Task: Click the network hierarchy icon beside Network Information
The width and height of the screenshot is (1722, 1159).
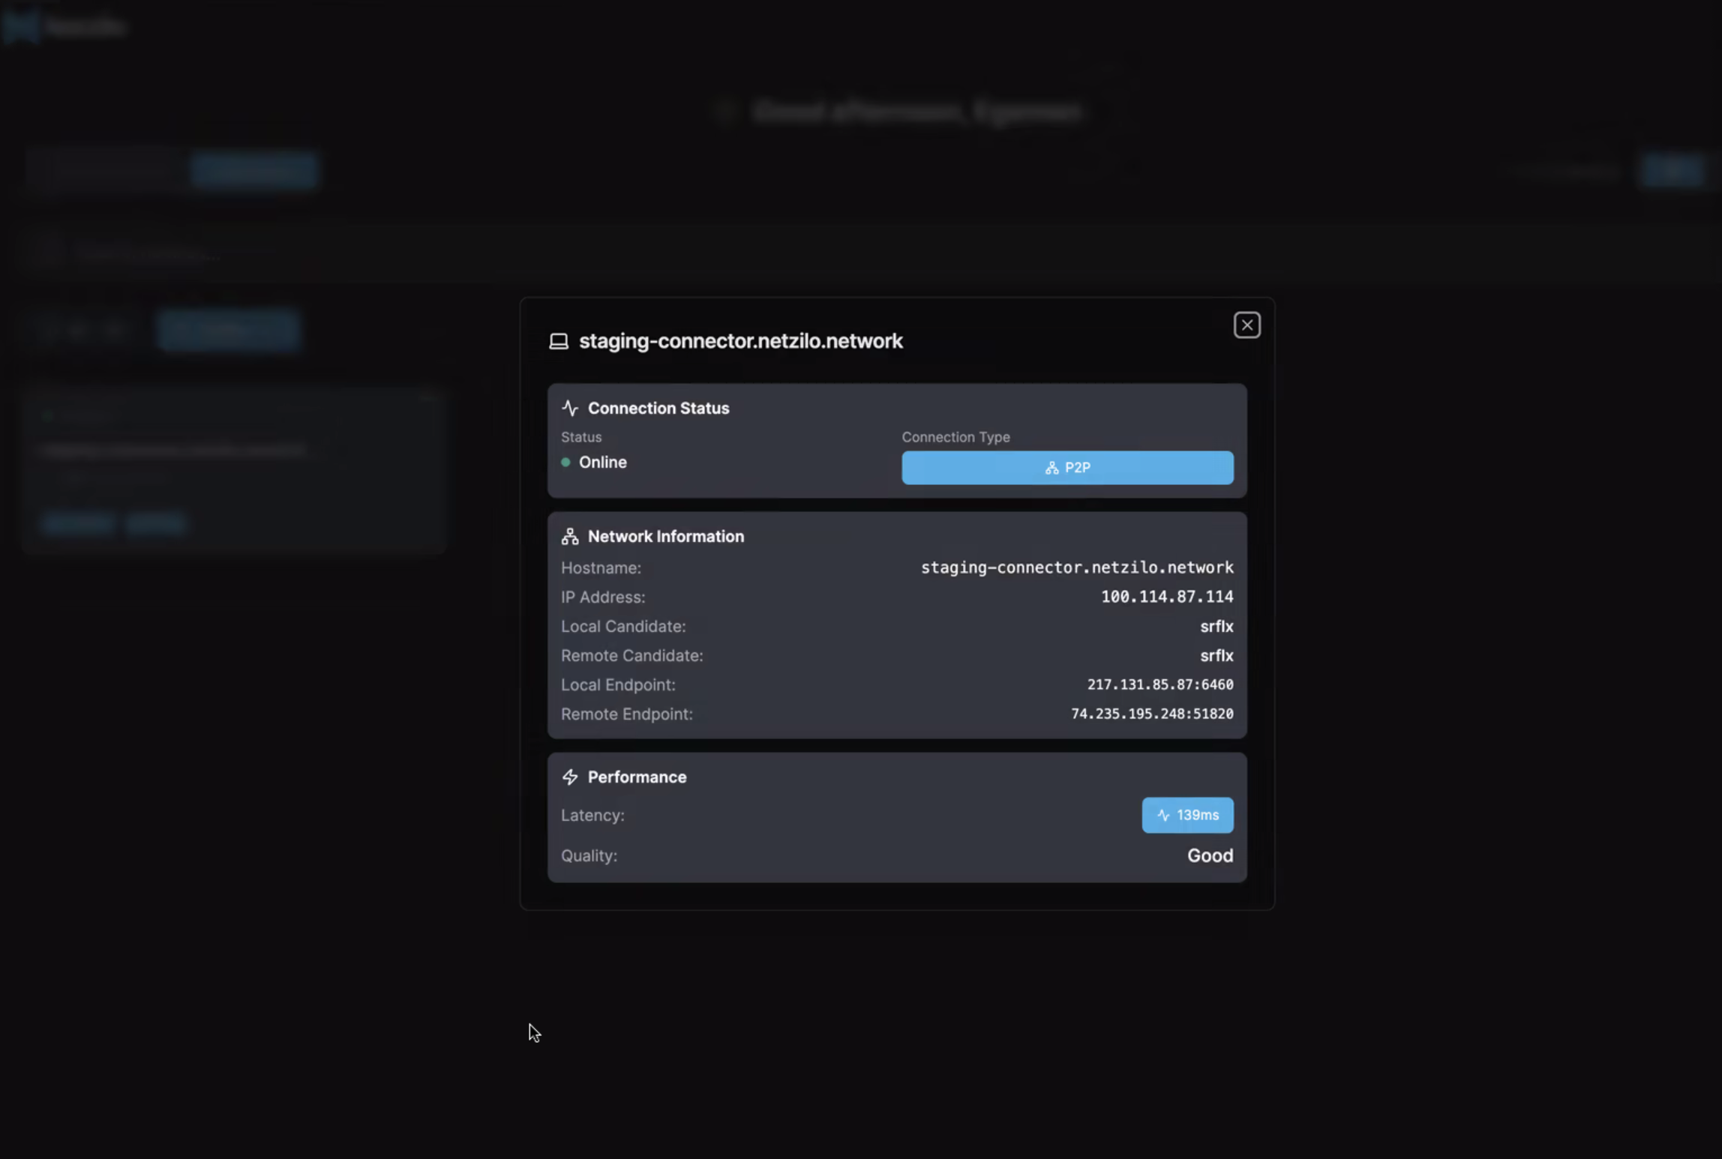Action: coord(569,535)
